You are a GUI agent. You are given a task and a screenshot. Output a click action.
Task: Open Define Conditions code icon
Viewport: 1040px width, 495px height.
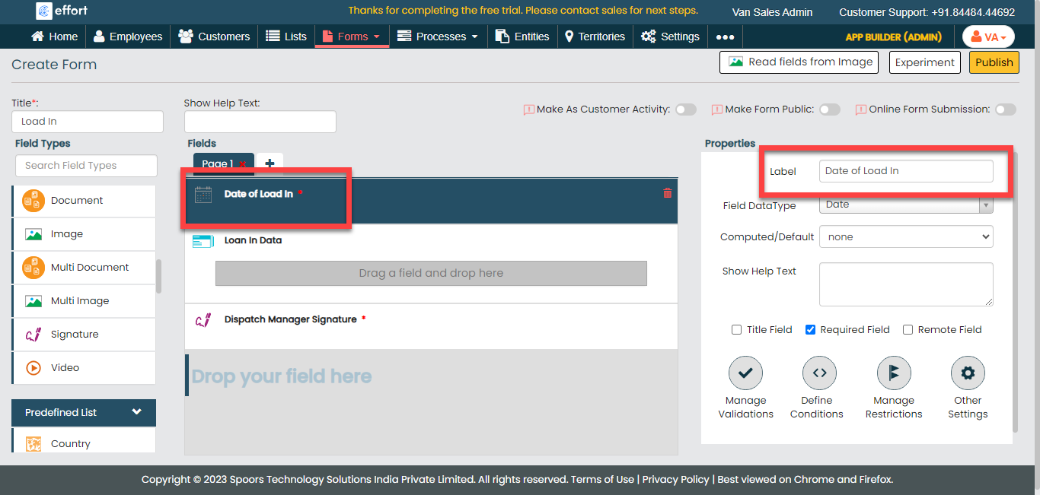[x=819, y=373]
